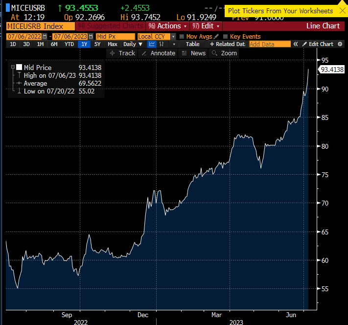Viewport: 348px width, 325px height.
Task: Click the Annotate tool
Action: point(158,53)
